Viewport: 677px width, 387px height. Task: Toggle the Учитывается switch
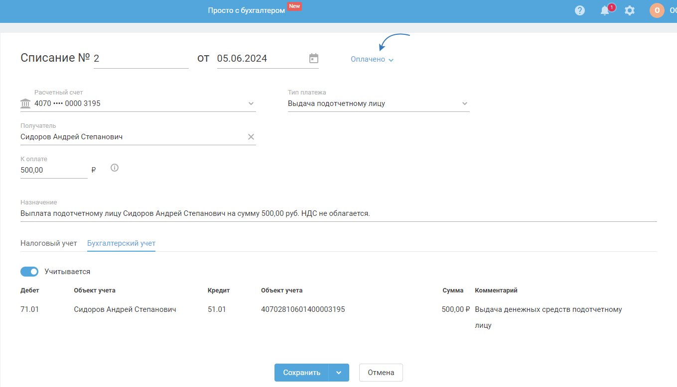[x=29, y=272]
